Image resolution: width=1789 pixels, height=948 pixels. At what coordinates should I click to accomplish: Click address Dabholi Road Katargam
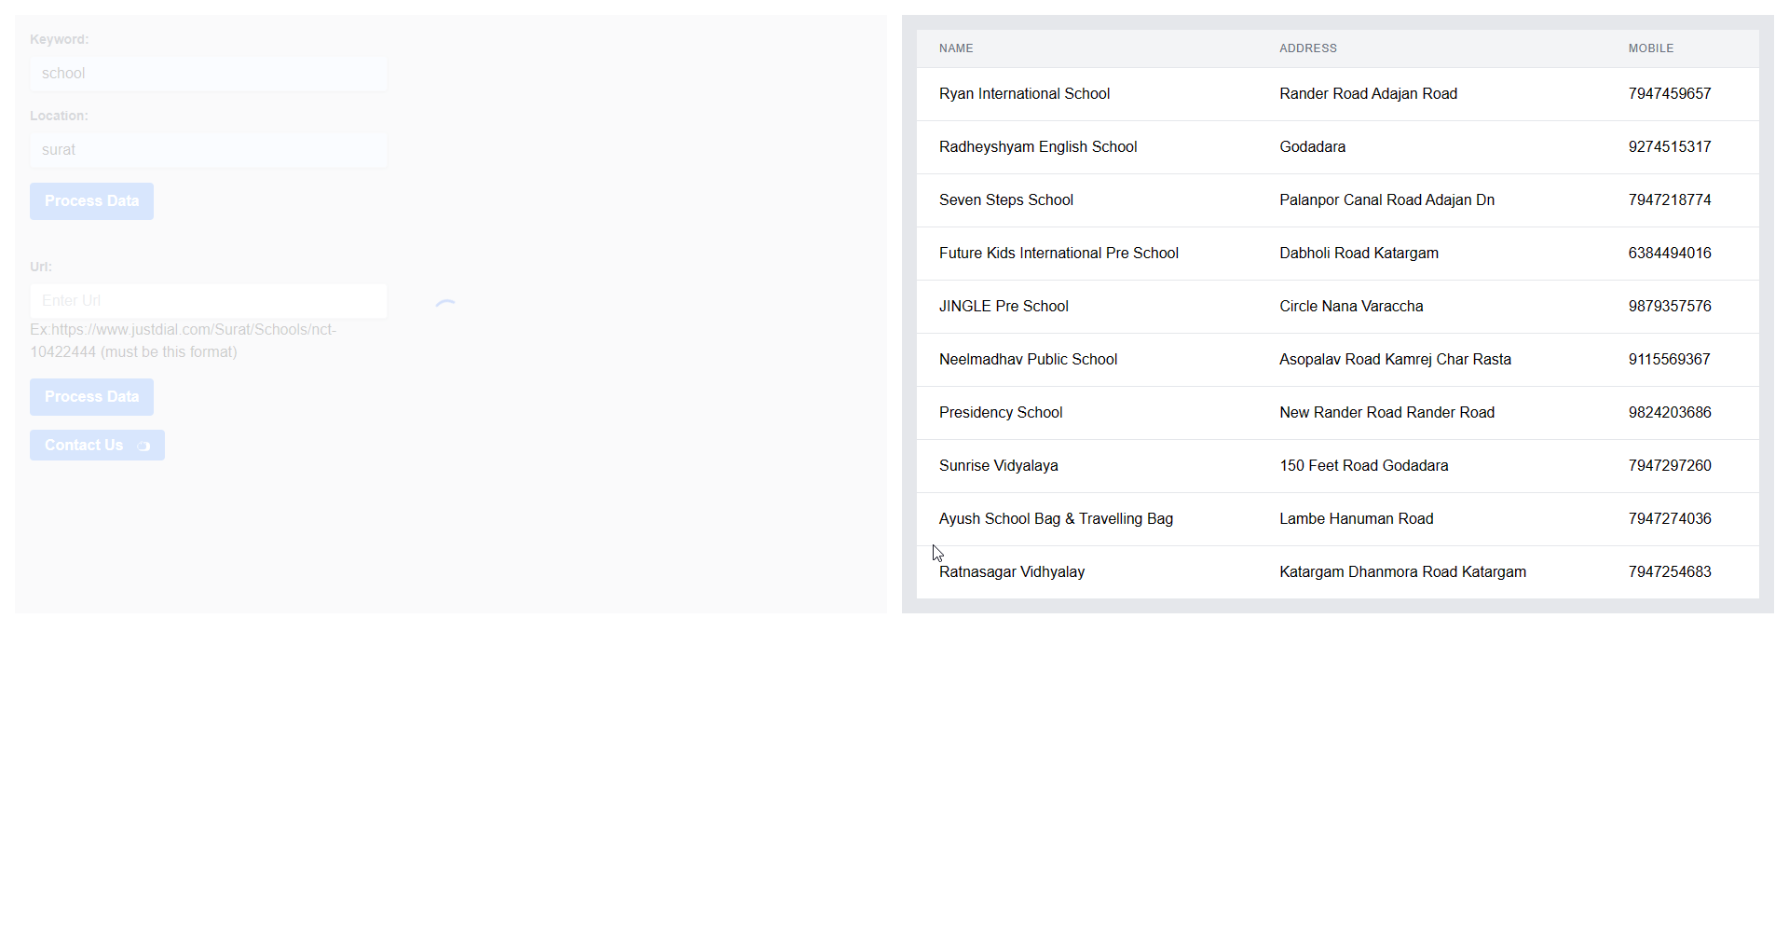(1359, 254)
